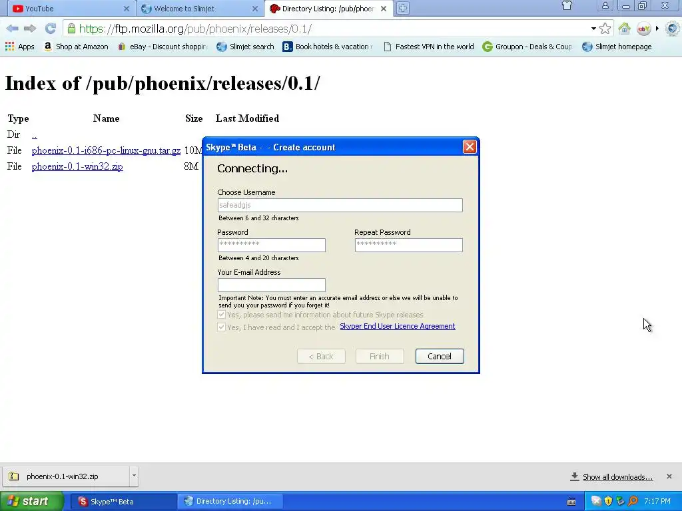
Task: Switch to the Welcome to Slimjet tab
Action: [x=200, y=8]
